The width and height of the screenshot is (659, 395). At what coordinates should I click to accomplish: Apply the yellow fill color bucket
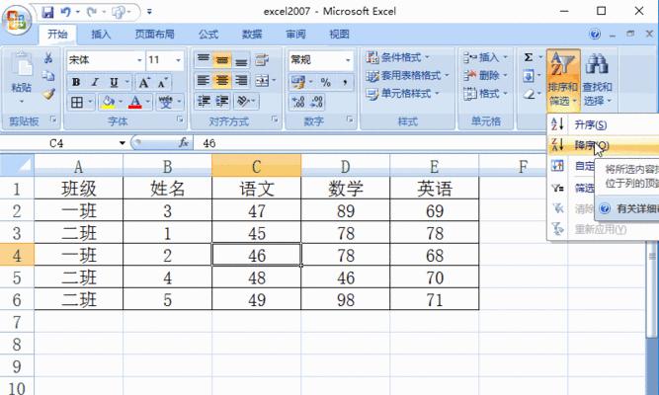(108, 102)
